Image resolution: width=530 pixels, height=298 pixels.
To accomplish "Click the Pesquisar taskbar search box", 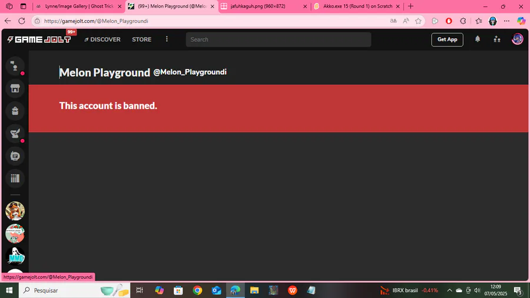I will pyautogui.click(x=75, y=290).
